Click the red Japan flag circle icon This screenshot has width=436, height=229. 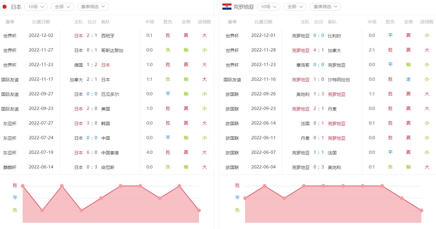point(4,7)
